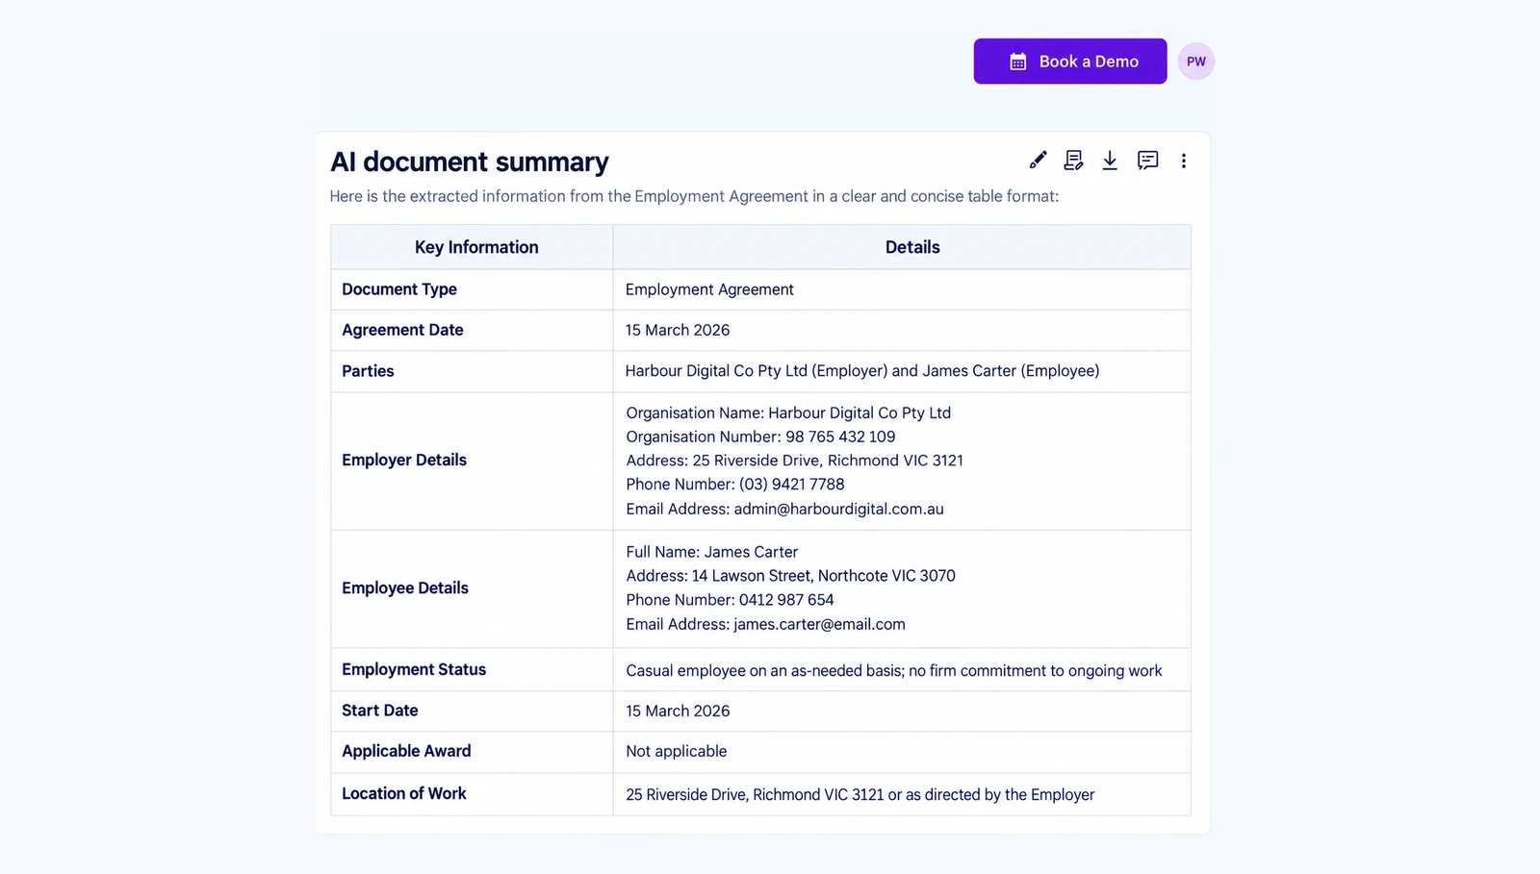The width and height of the screenshot is (1540, 874).
Task: Select the 'Employee Details' row label
Action: [x=405, y=587]
